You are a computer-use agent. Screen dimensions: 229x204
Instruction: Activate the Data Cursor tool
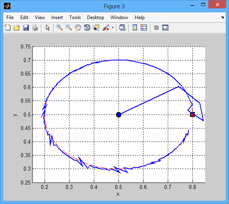pyautogui.click(x=96, y=27)
